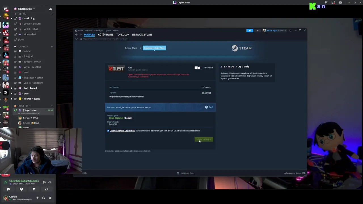Go back using Steam's back arrow

point(76,35)
